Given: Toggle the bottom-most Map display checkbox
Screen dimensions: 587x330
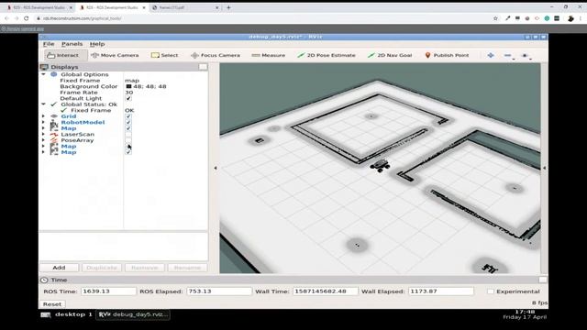Looking at the screenshot, I should click(128, 152).
